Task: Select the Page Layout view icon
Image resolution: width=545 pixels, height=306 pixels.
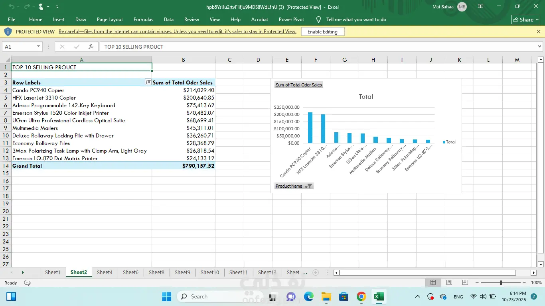Action: (x=449, y=282)
